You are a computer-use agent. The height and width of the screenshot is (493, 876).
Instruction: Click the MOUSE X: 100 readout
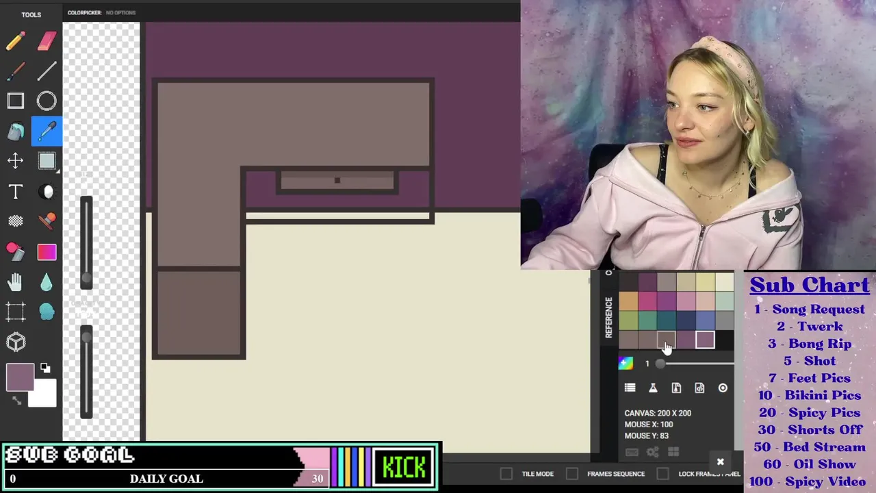[x=649, y=425]
